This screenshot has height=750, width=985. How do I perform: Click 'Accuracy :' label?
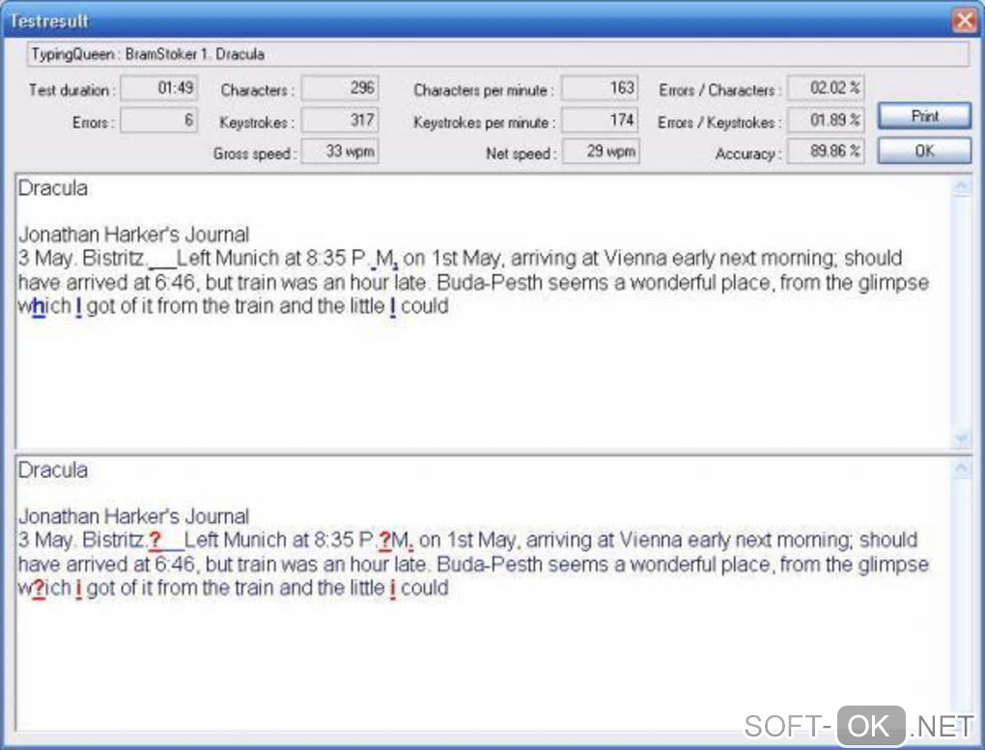click(748, 153)
